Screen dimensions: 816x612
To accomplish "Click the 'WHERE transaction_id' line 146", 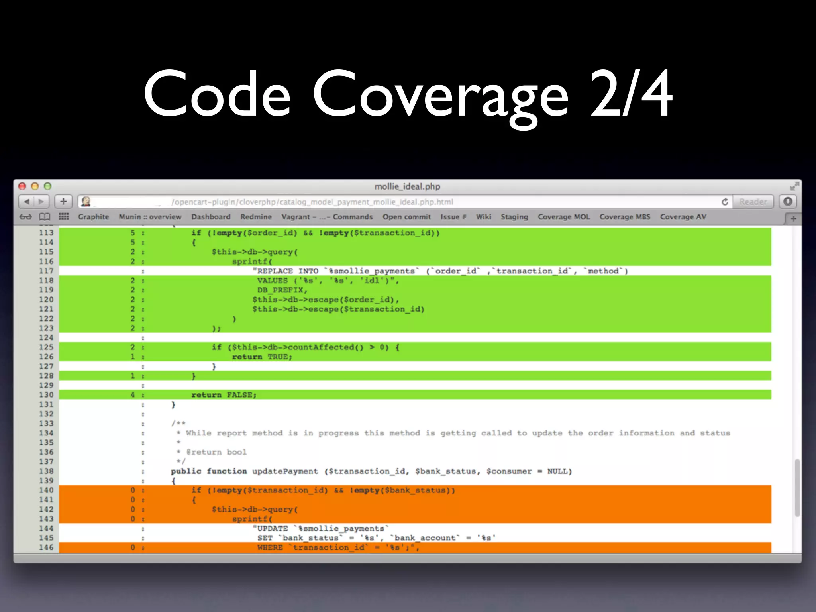I will click(x=338, y=548).
